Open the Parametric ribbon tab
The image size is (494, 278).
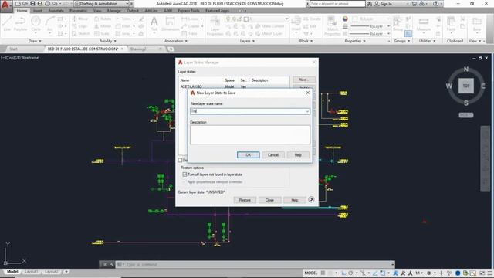pos(78,11)
